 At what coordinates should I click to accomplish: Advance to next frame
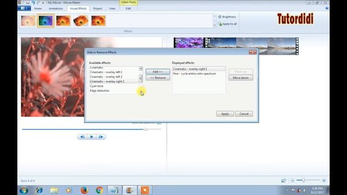tap(101, 137)
